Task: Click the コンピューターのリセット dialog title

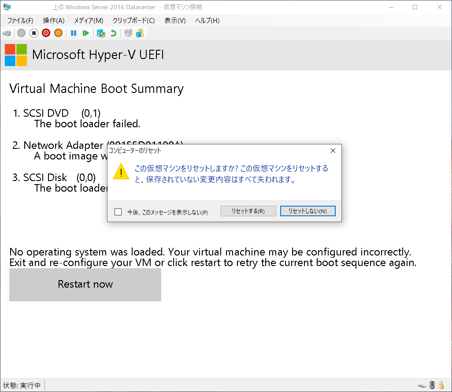Action: click(135, 151)
